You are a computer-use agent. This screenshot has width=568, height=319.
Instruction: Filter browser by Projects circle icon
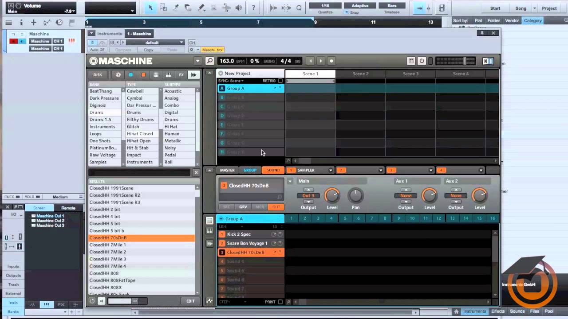pyautogui.click(x=118, y=75)
